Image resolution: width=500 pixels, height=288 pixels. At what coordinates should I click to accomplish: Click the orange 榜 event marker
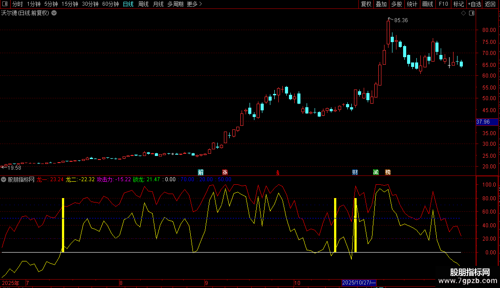click(x=388, y=172)
